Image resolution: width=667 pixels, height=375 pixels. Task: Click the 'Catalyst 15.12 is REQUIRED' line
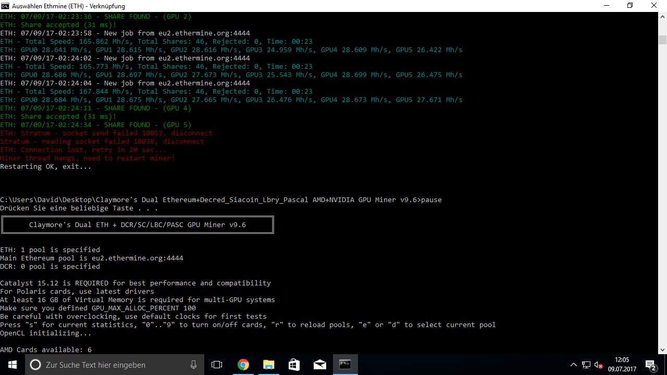pos(135,283)
